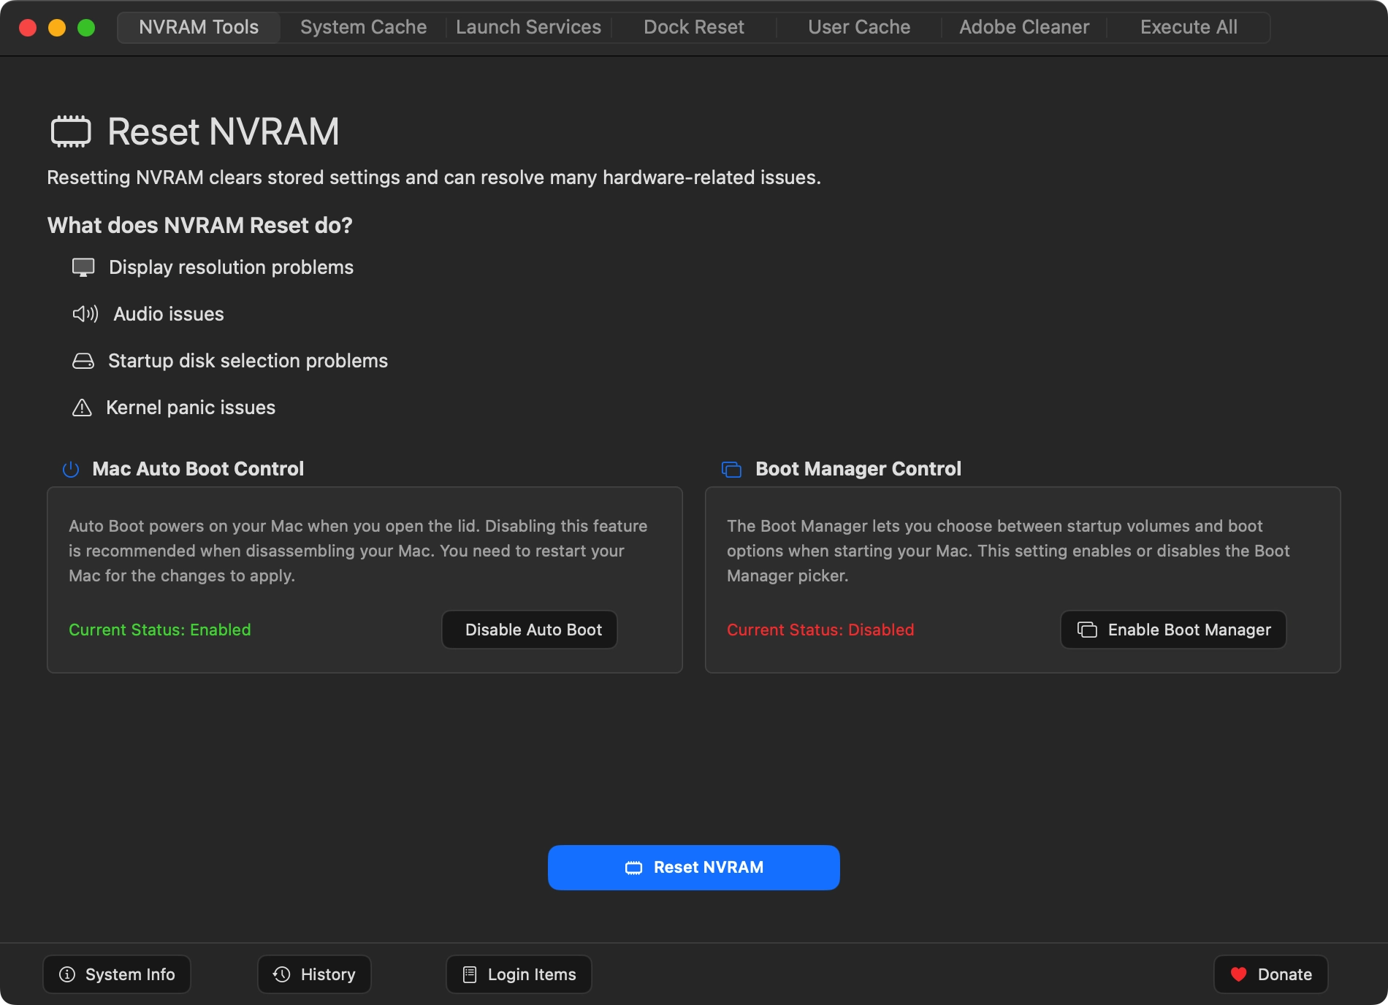This screenshot has width=1388, height=1005.
Task: Click the info circle icon on System Info
Action: [x=67, y=974]
